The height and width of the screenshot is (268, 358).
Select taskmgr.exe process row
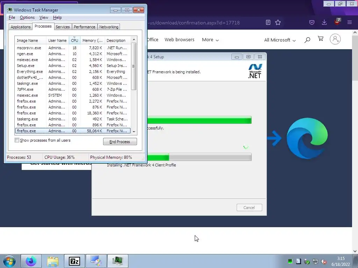pyautogui.click(x=73, y=83)
